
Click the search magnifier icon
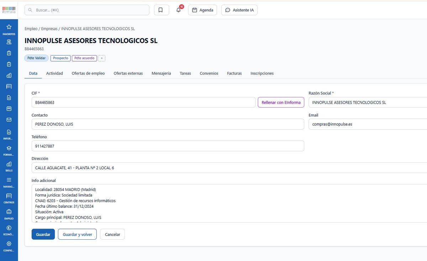click(30, 10)
